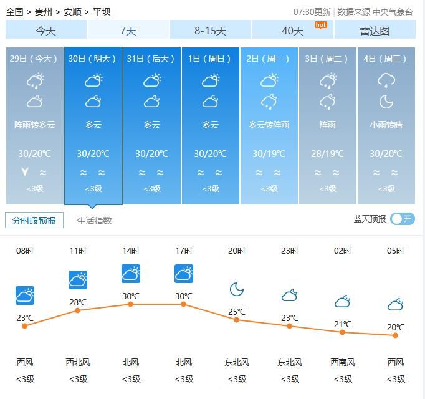Click the orange hot badge
425x399 pixels.
tap(320, 25)
